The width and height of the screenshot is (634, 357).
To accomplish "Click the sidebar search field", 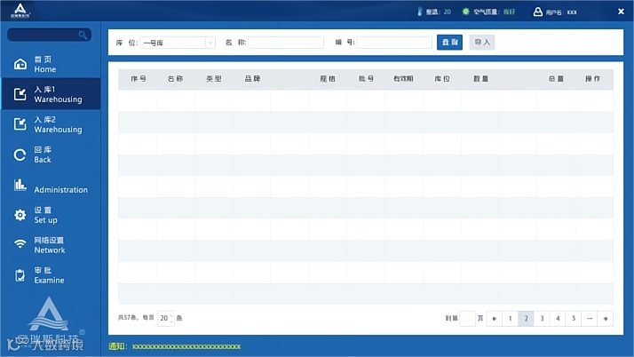I will point(50,35).
